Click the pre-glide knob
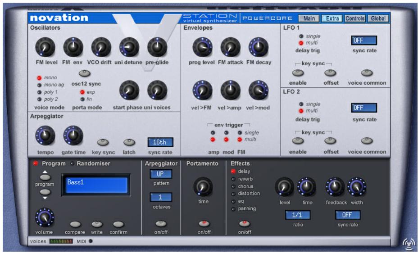The image size is (418, 253). pyautogui.click(x=157, y=47)
